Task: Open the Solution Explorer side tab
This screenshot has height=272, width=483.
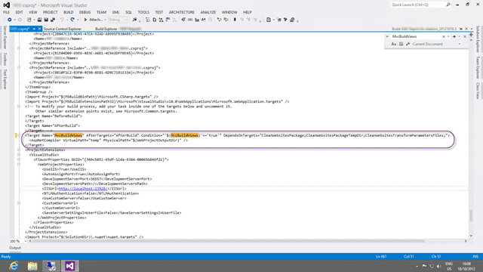Action: coord(478,39)
